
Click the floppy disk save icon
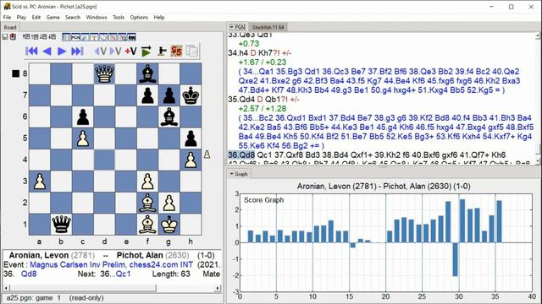tap(5, 36)
